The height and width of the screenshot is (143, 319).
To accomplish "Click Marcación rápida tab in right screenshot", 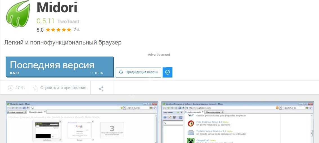I will coord(214,112).
